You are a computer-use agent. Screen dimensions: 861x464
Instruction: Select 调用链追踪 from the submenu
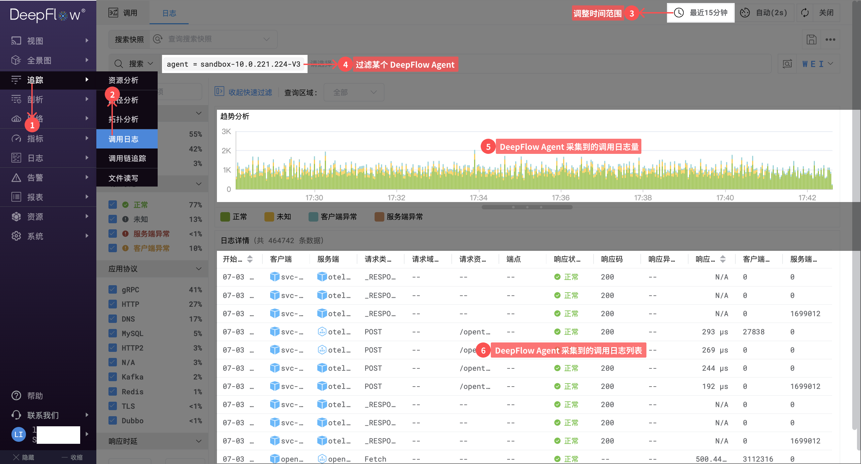tap(127, 158)
